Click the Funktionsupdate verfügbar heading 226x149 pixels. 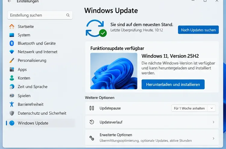click(x=117, y=48)
